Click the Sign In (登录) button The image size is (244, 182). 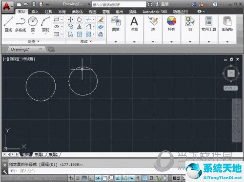(x=163, y=4)
